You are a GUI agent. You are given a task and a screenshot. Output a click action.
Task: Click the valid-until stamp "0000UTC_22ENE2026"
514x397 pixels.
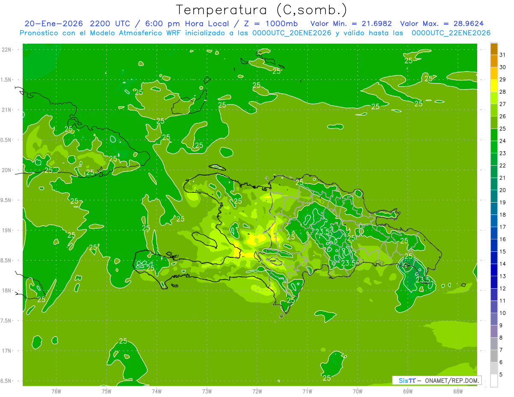pyautogui.click(x=451, y=33)
